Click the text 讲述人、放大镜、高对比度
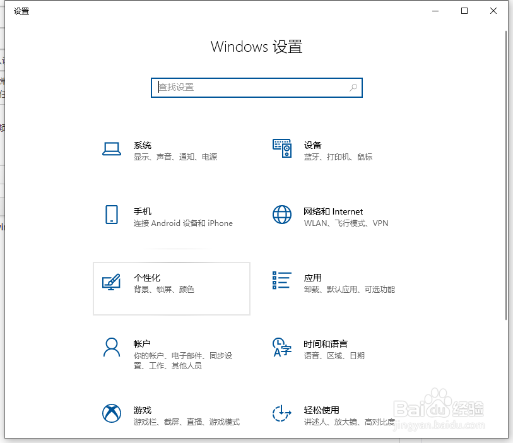The height and width of the screenshot is (443, 513). pyautogui.click(x=350, y=422)
